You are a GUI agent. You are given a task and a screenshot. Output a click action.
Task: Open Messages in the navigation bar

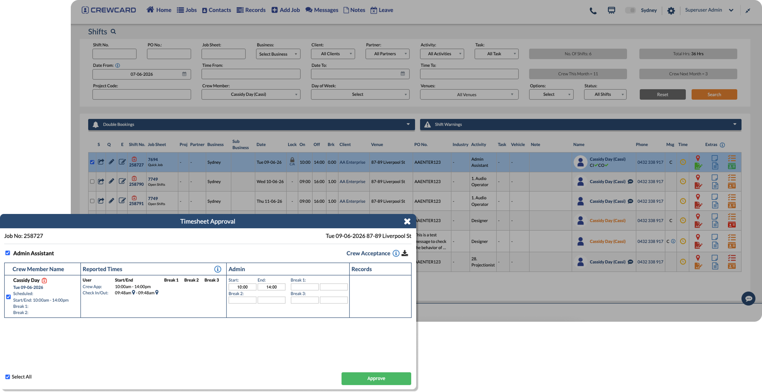click(x=322, y=10)
